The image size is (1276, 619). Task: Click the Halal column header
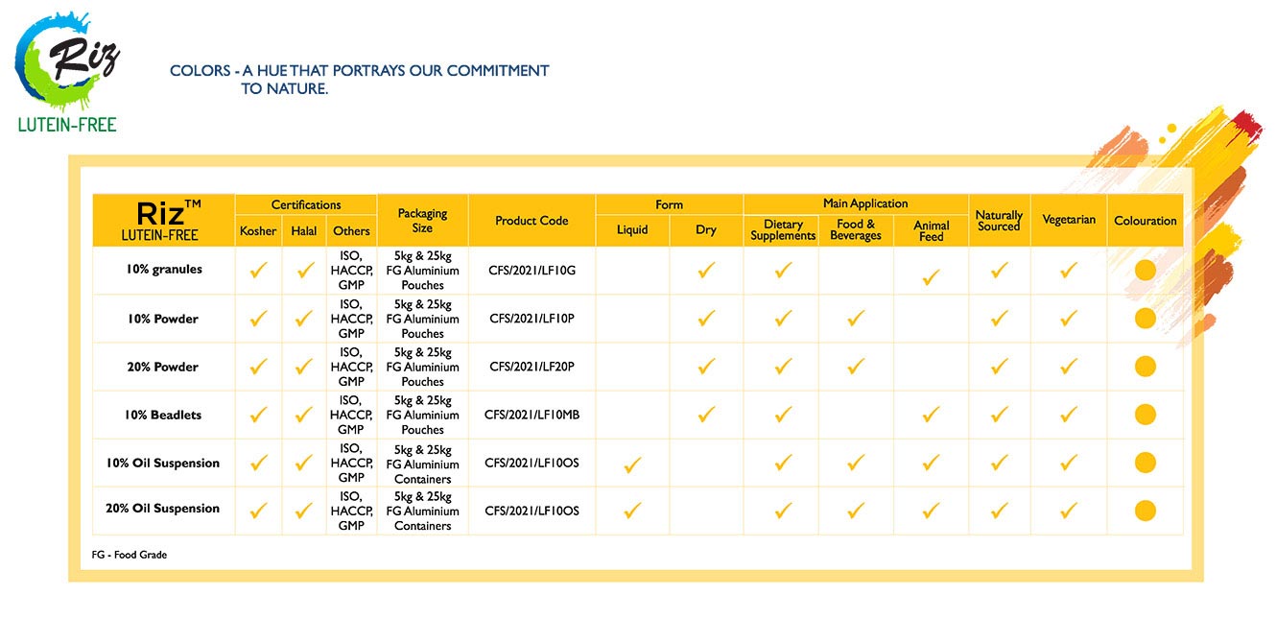304,230
